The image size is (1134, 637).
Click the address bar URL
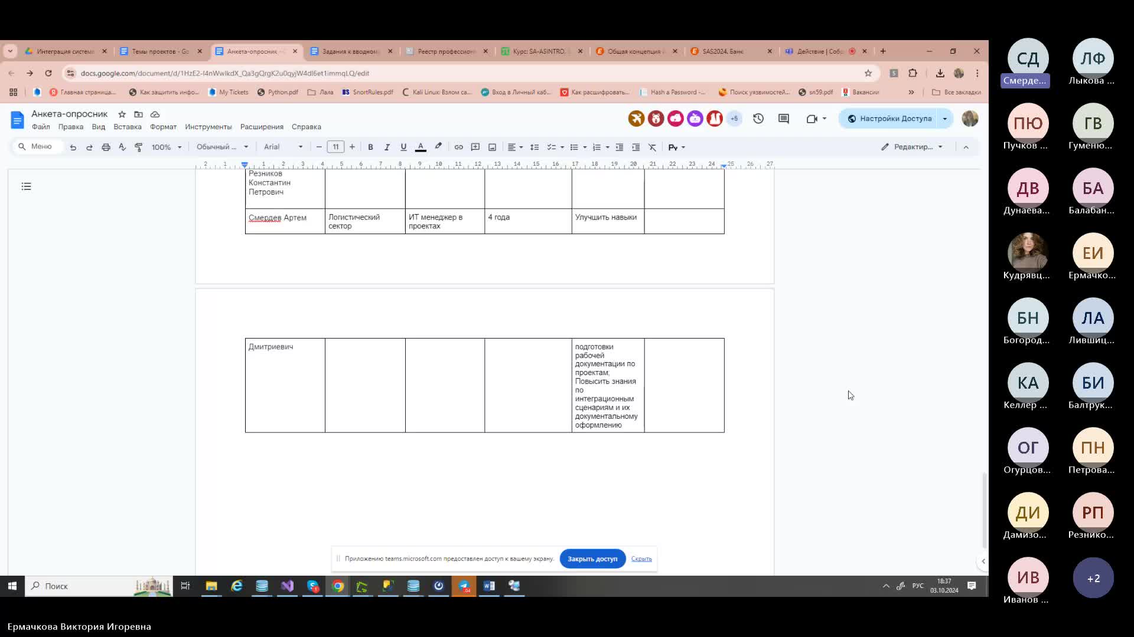pyautogui.click(x=224, y=73)
